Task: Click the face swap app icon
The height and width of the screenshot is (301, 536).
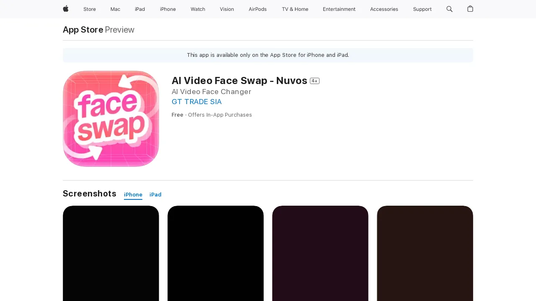Action: tap(111, 119)
